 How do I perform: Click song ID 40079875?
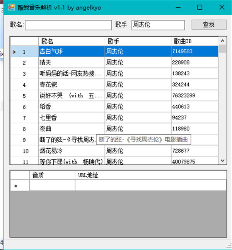194,161
